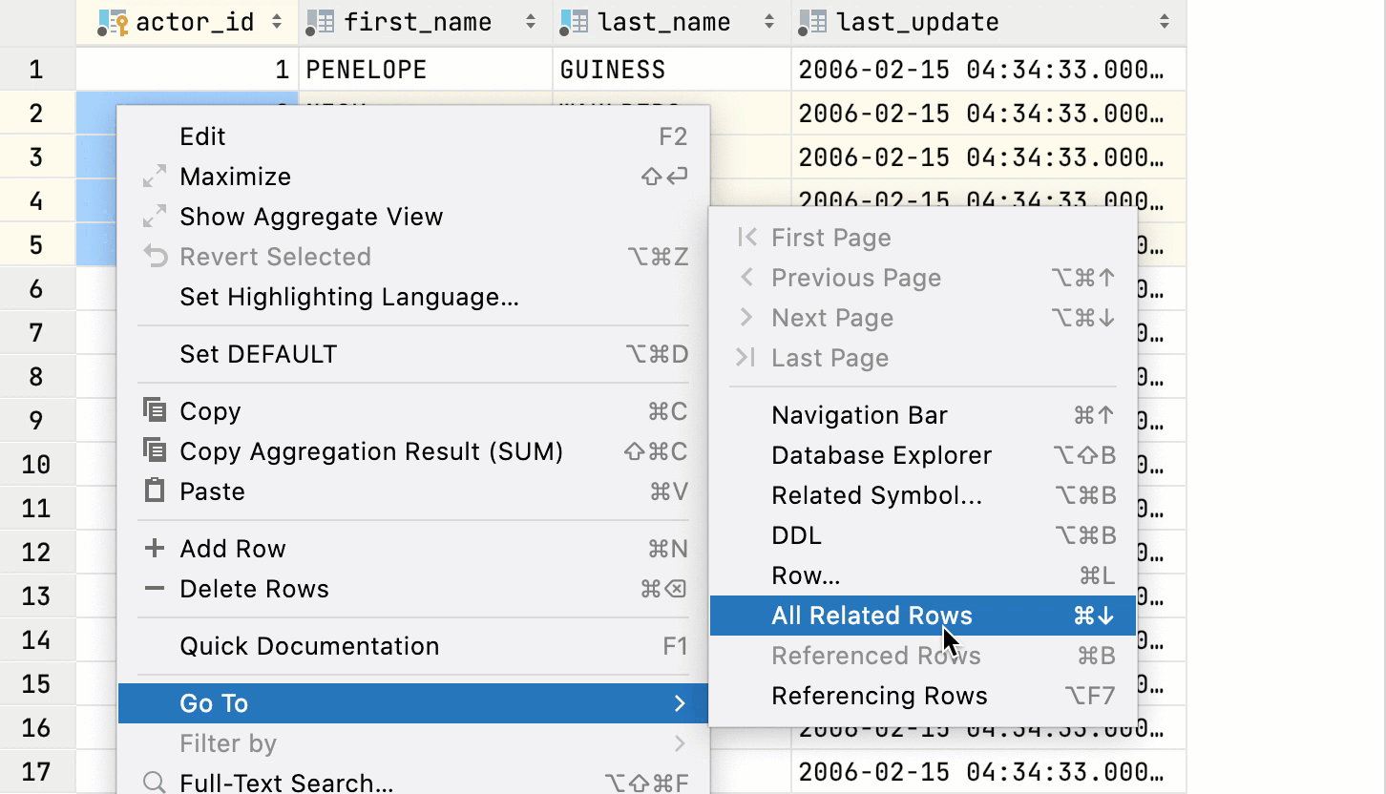
Task: Click the Maximize expand-arrows icon
Action: tap(154, 176)
